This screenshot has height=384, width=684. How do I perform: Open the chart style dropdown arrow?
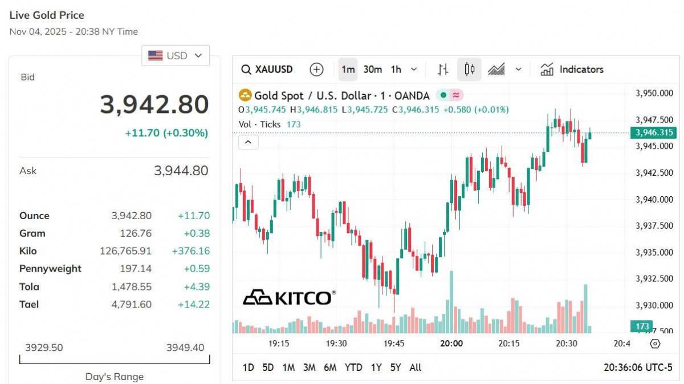(518, 69)
